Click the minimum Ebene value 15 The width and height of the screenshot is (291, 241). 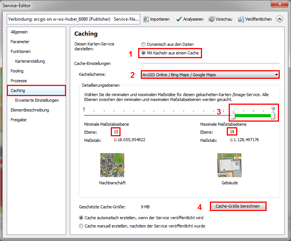116,132
